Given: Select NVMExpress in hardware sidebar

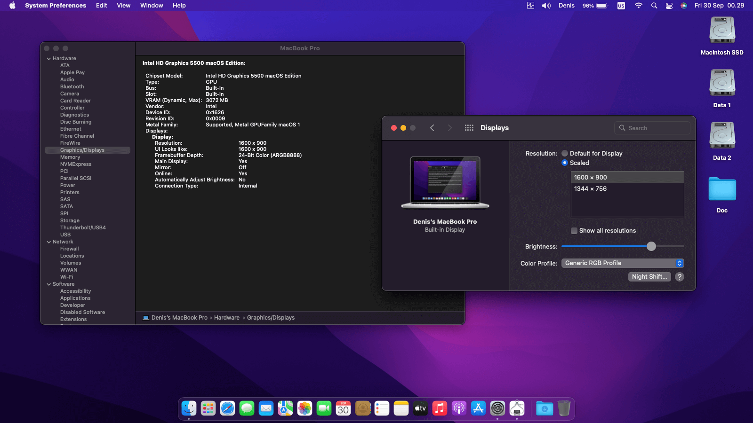Looking at the screenshot, I should pyautogui.click(x=76, y=164).
